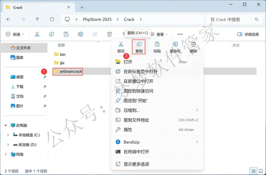
Task: Click the Cut icon in the toolbar
Action: coord(37,34)
